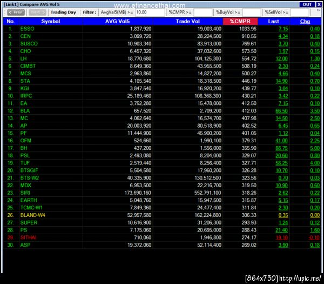324x284 pixels.
Task: Select the KGI symbol
Action: 25,88
